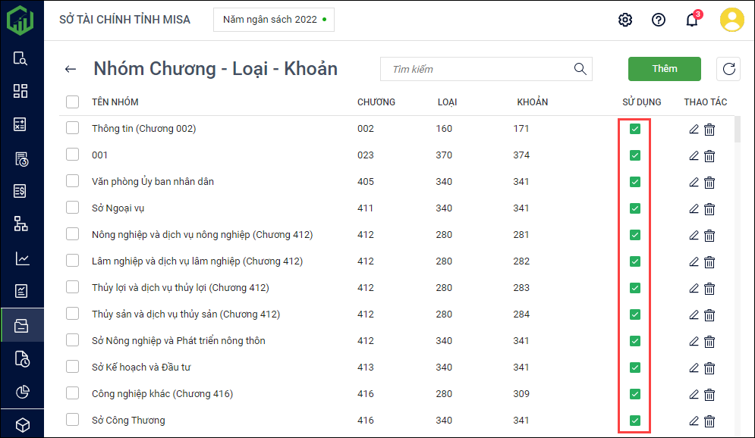
Task: Check the select-all header checkbox
Action: tap(72, 102)
